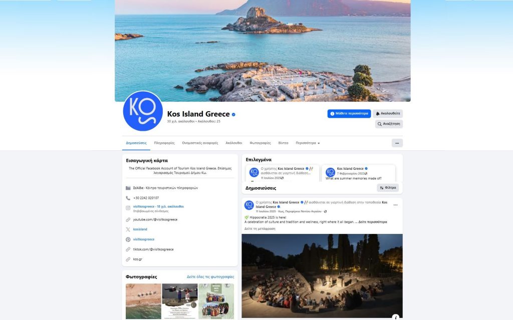Open the youtube.com/@visitkosgreece link
513x320 pixels.
(155, 219)
